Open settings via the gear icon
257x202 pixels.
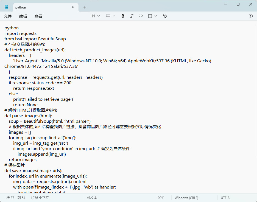point(251,16)
